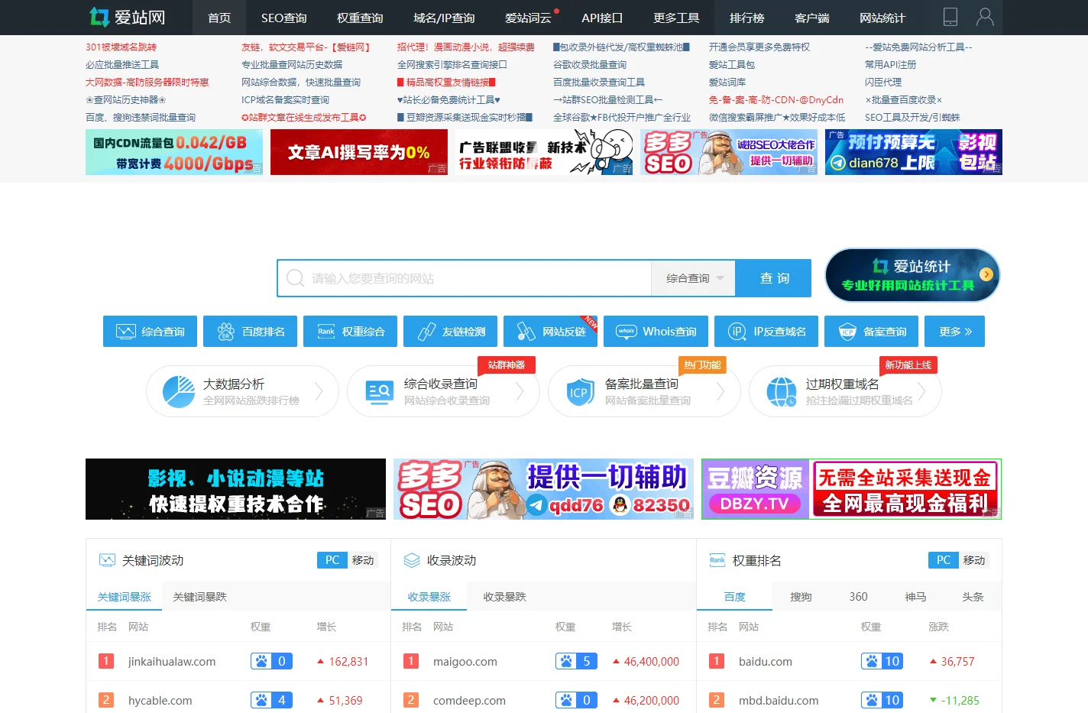Open 网站统计 navigation item
The width and height of the screenshot is (1088, 713).
click(882, 18)
